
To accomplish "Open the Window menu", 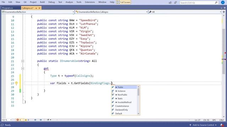I will (102, 2).
